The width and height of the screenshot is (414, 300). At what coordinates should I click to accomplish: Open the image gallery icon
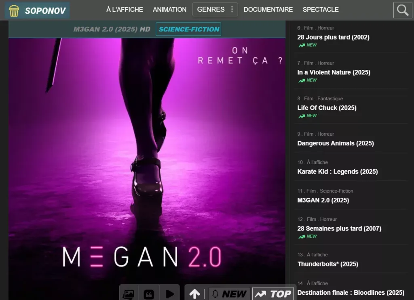click(128, 294)
